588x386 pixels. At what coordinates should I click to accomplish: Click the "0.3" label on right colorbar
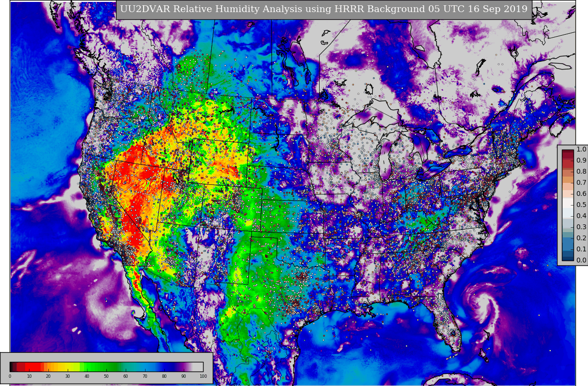[581, 227]
